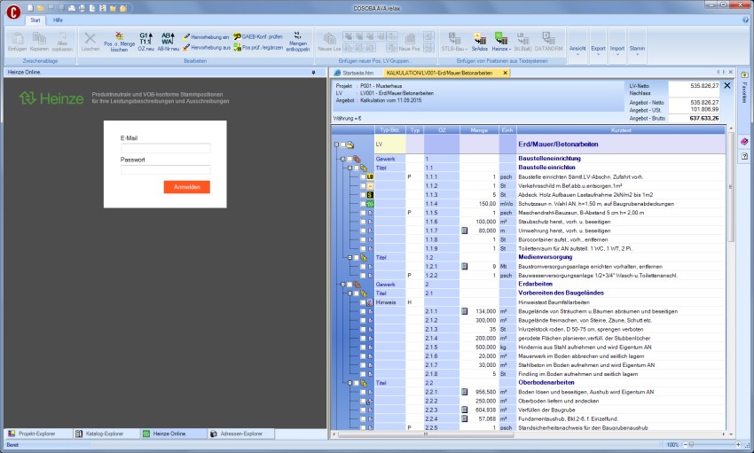Collapse Gewerk 1 Baustelleneinrichtung

pyautogui.click(x=343, y=159)
